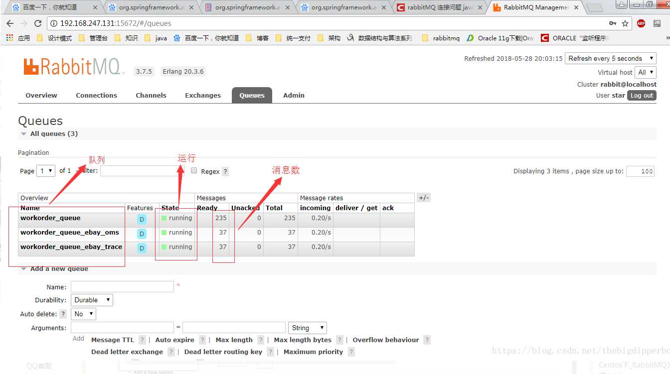
Task: Click the browser back arrow
Action: pyautogui.click(x=10, y=23)
